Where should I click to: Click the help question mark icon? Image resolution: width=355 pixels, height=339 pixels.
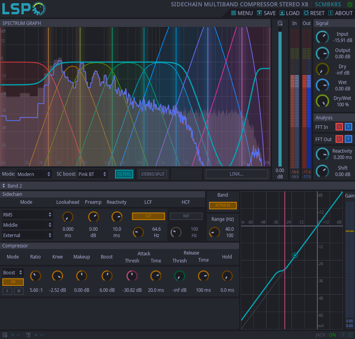[x=343, y=335]
